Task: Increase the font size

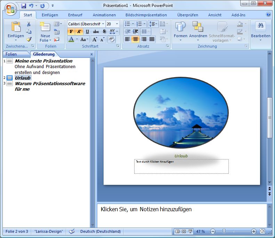Action: pyautogui.click(x=95, y=39)
